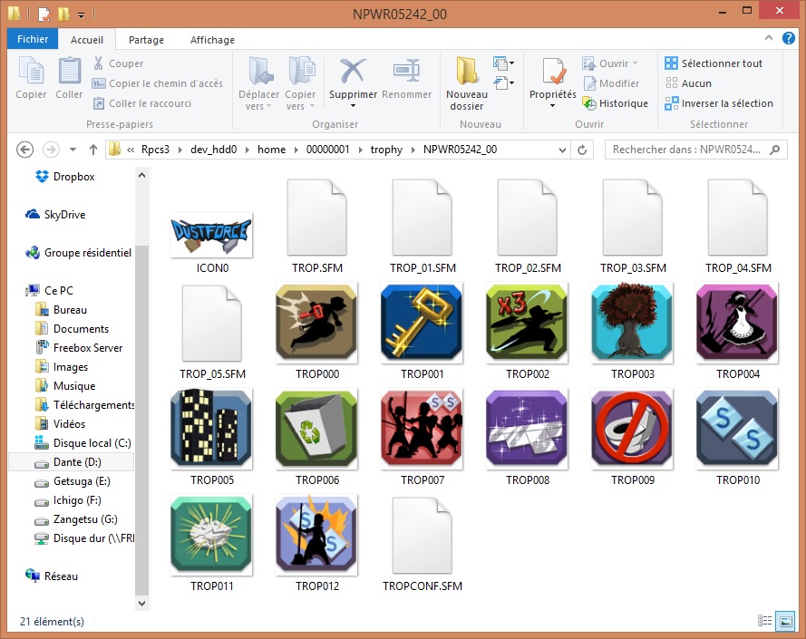Click the Supprimer delete icon
806x639 pixels.
[x=353, y=71]
